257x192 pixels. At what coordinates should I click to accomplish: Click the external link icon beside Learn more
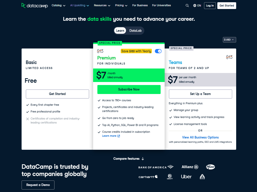119,136
